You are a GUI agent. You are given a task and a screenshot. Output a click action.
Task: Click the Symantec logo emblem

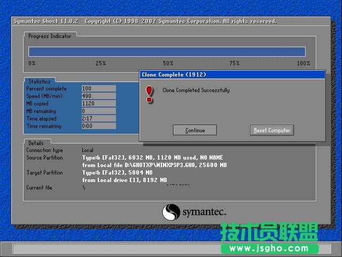171,211
